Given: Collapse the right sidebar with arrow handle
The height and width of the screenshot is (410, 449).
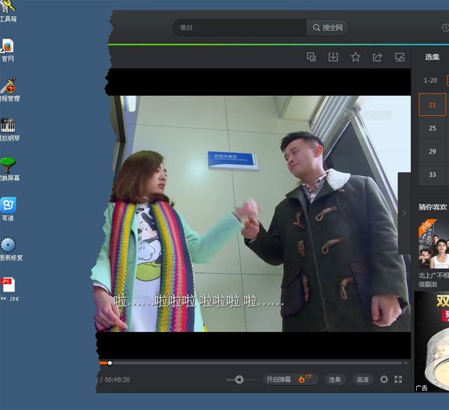Looking at the screenshot, I should (x=404, y=213).
